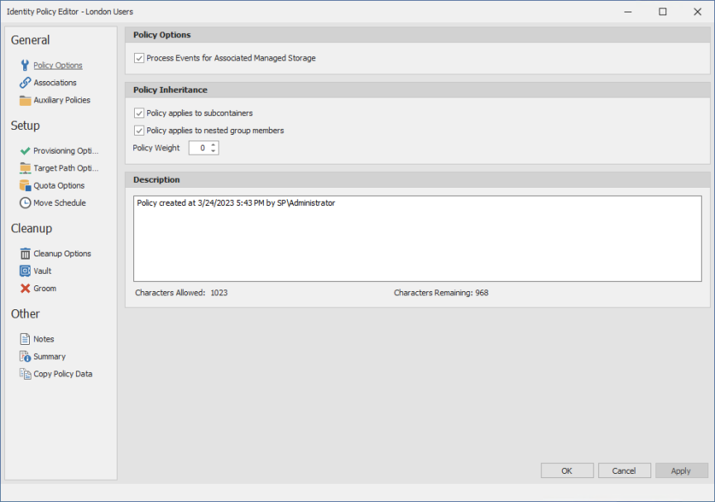
Task: Click the Cleanup Options trash can icon
Action: tap(25, 254)
